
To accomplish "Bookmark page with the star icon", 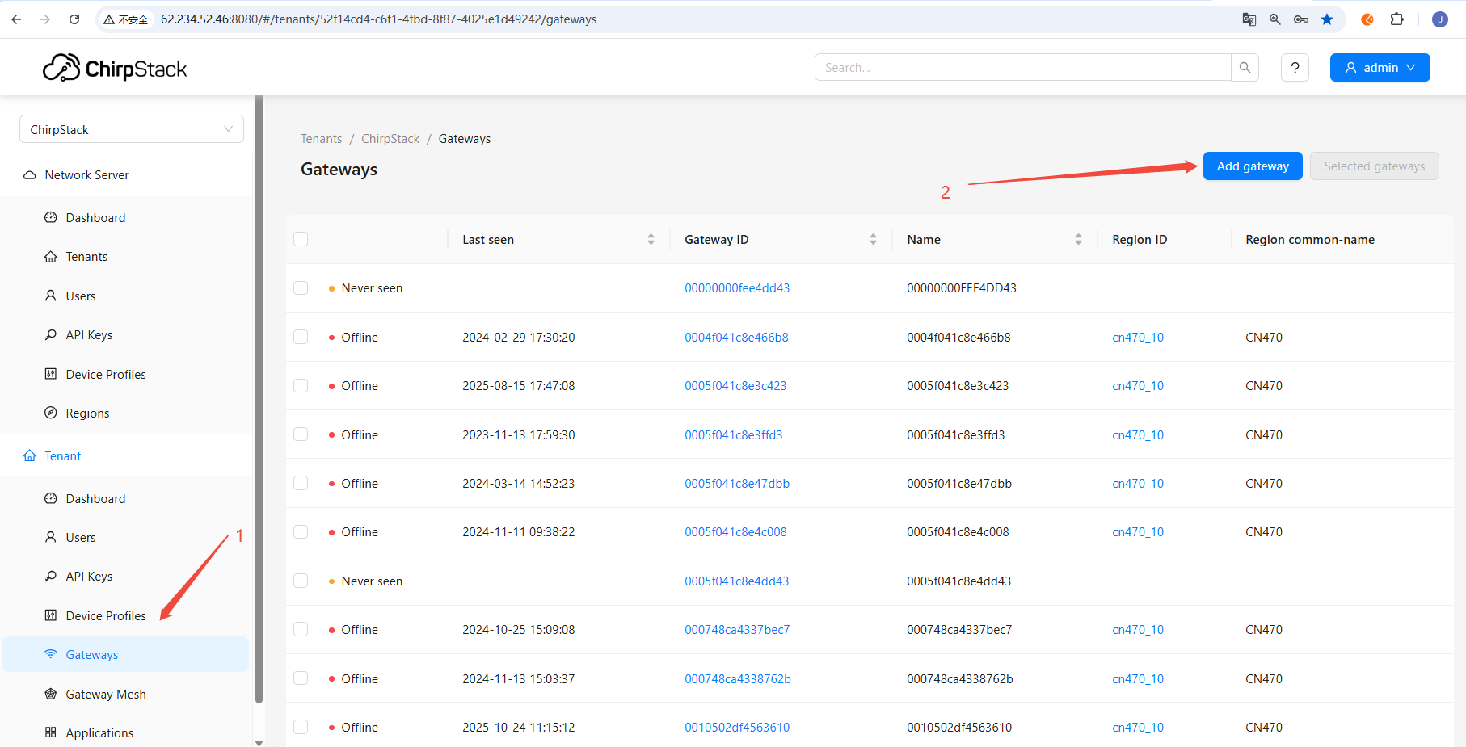I will pyautogui.click(x=1327, y=19).
